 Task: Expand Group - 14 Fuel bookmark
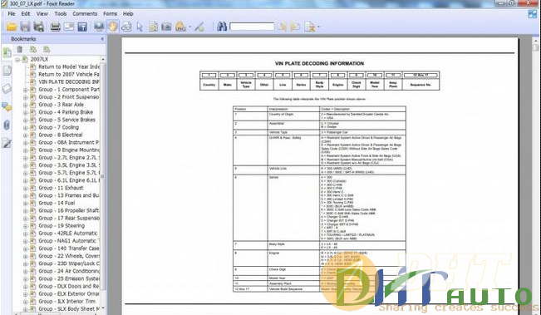26,204
